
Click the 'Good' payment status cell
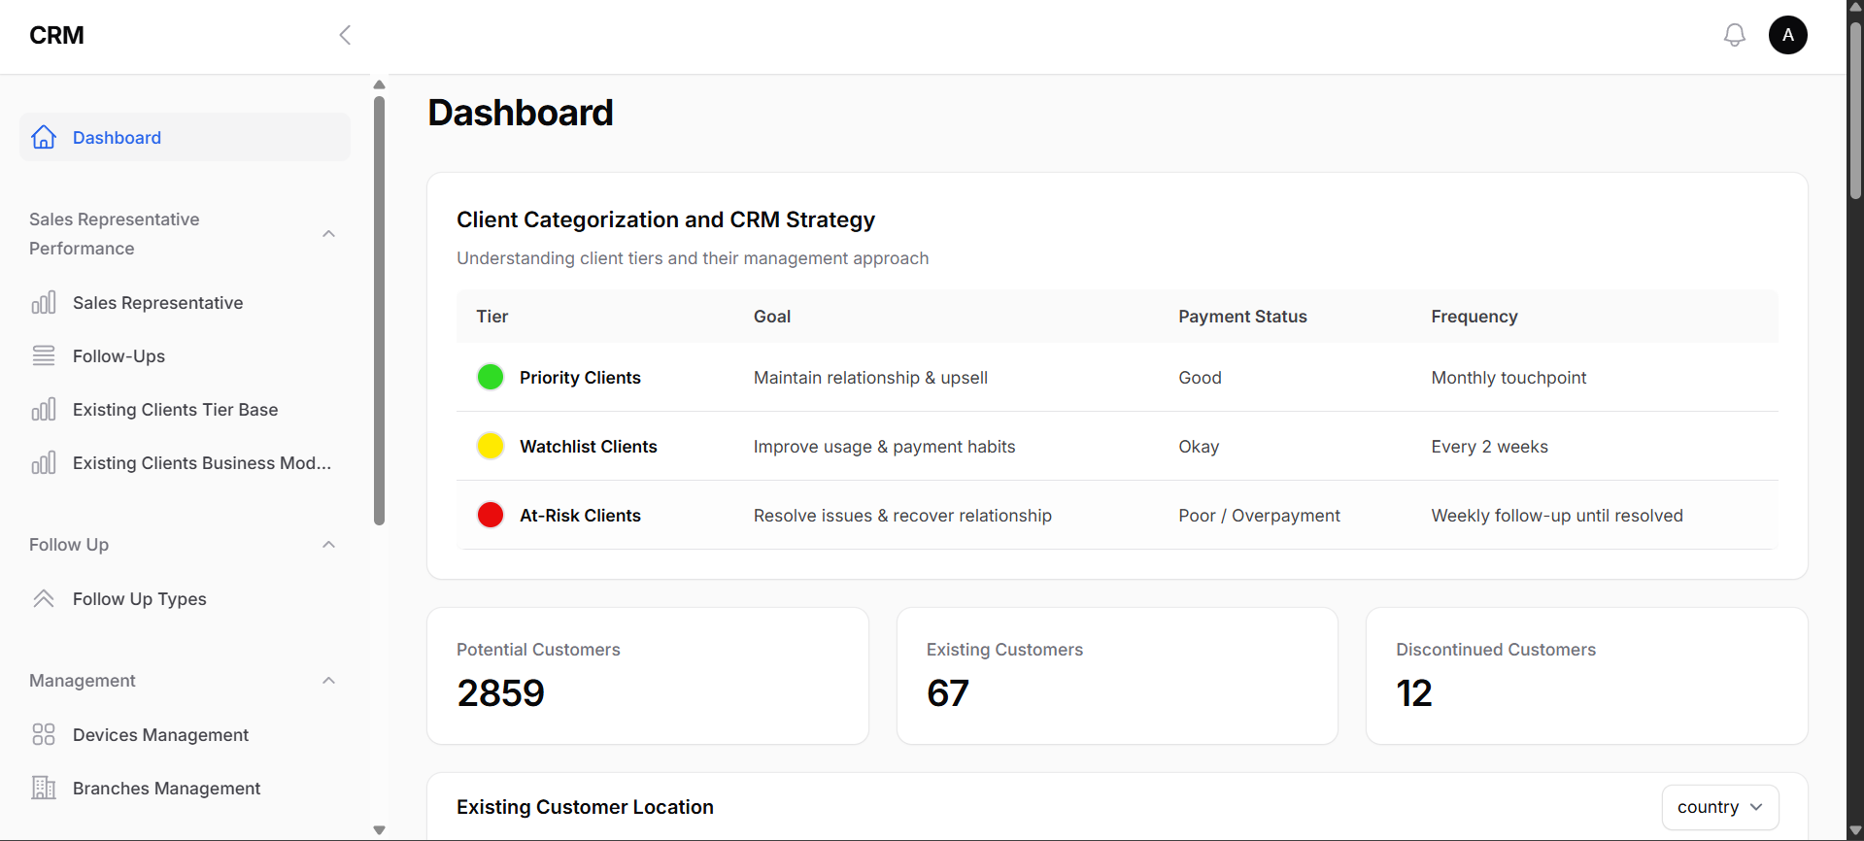(x=1200, y=377)
